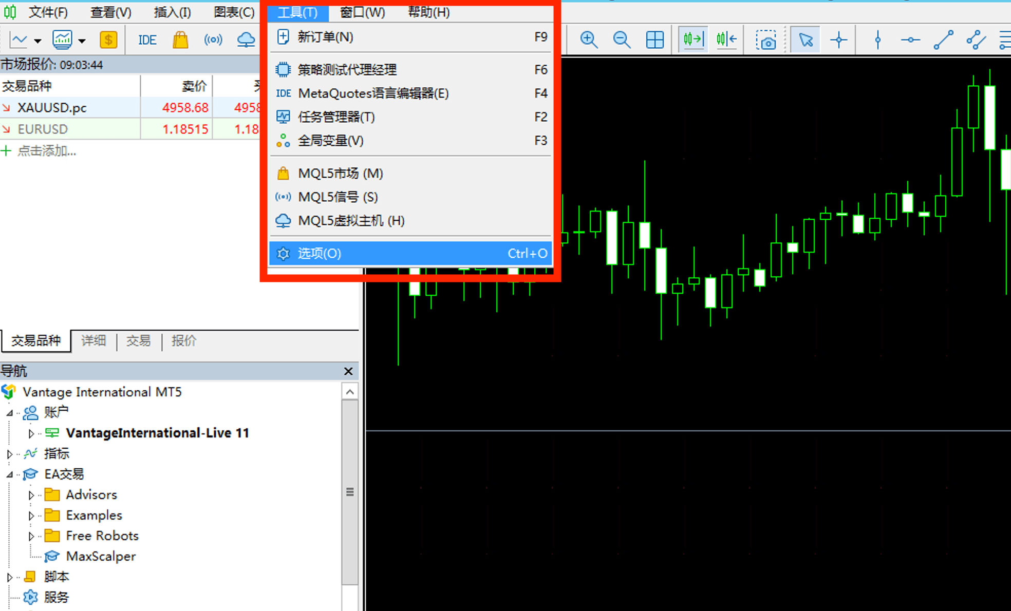This screenshot has height=611, width=1011.
Task: Draw a vertical line tool
Action: click(x=877, y=40)
